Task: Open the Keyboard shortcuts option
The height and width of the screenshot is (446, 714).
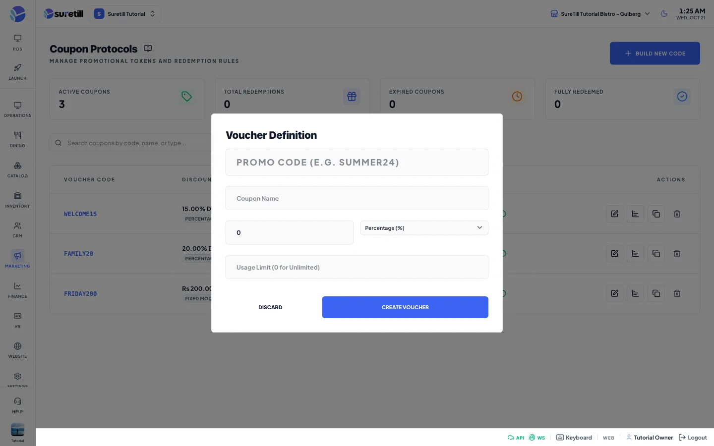Action: click(x=574, y=438)
